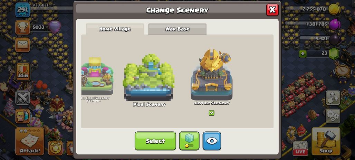Preview scenery with the eye button
This screenshot has width=355, height=160.
[x=212, y=141]
